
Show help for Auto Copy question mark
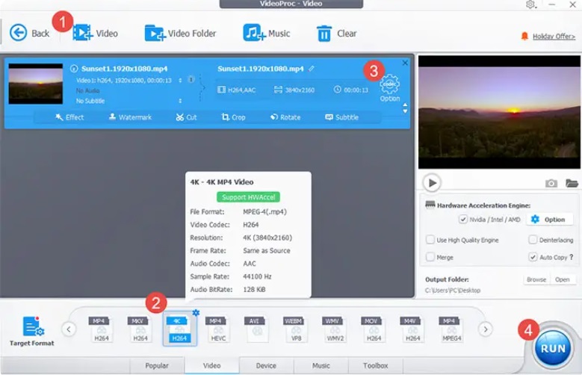(572, 256)
